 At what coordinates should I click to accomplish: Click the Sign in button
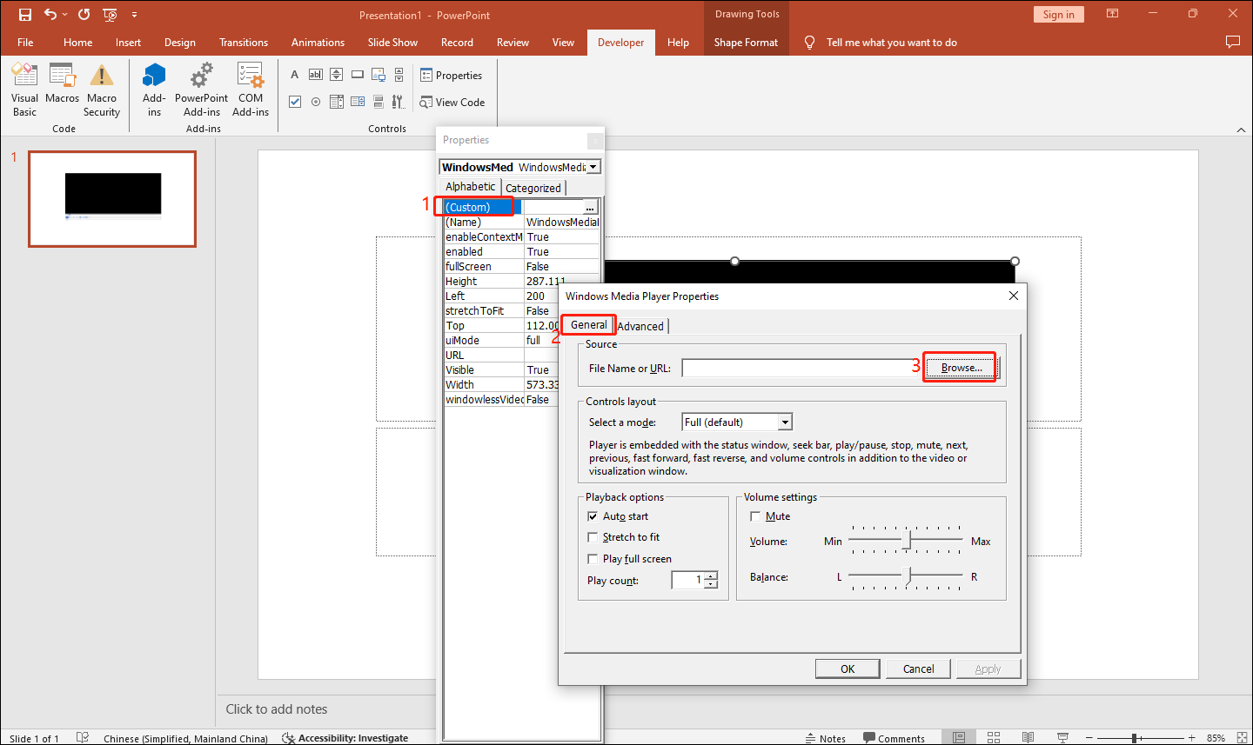pos(1058,15)
